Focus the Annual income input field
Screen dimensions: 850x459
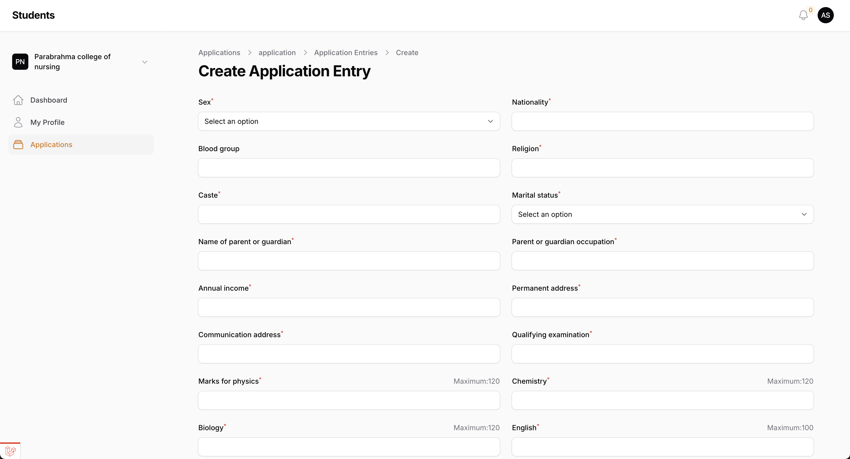pyautogui.click(x=349, y=307)
